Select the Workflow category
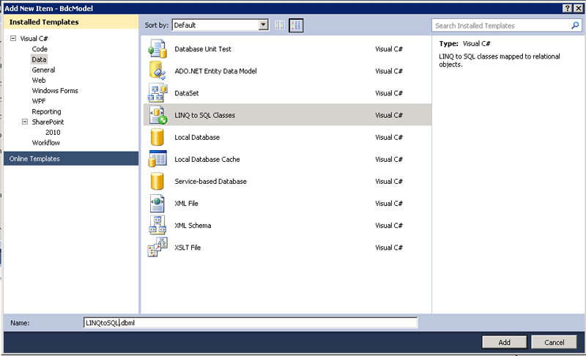 [x=45, y=143]
